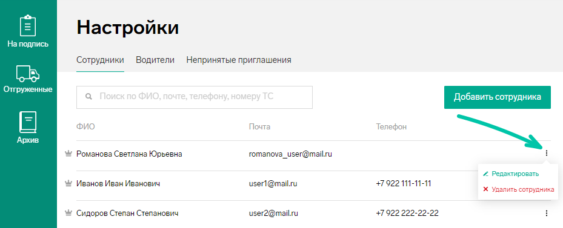Switch to the Непринятые приглашения tab
The image size is (563, 228).
[x=239, y=60]
